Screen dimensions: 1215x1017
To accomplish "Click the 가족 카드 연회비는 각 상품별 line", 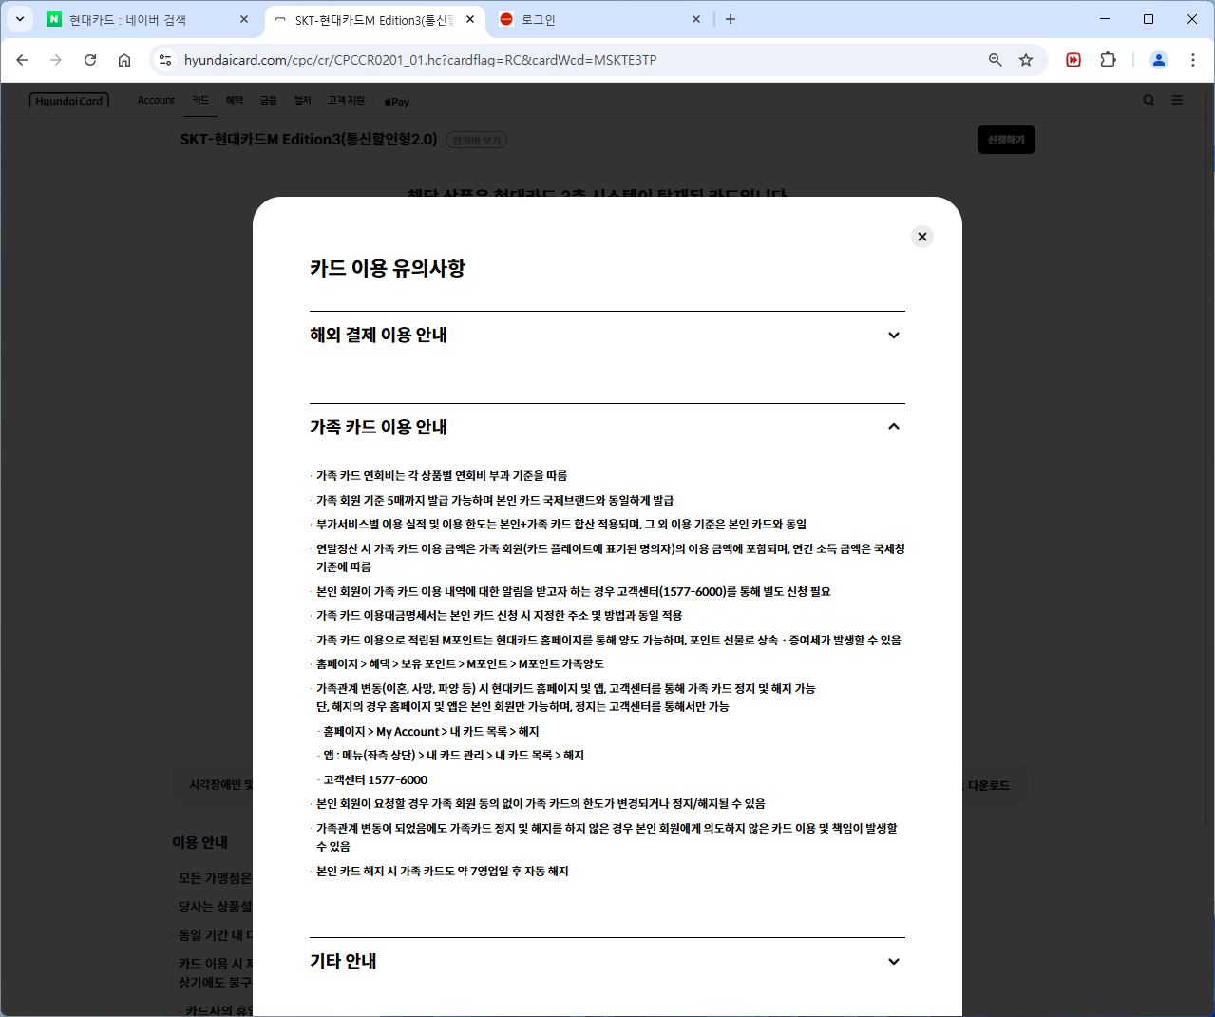I will pos(442,475).
